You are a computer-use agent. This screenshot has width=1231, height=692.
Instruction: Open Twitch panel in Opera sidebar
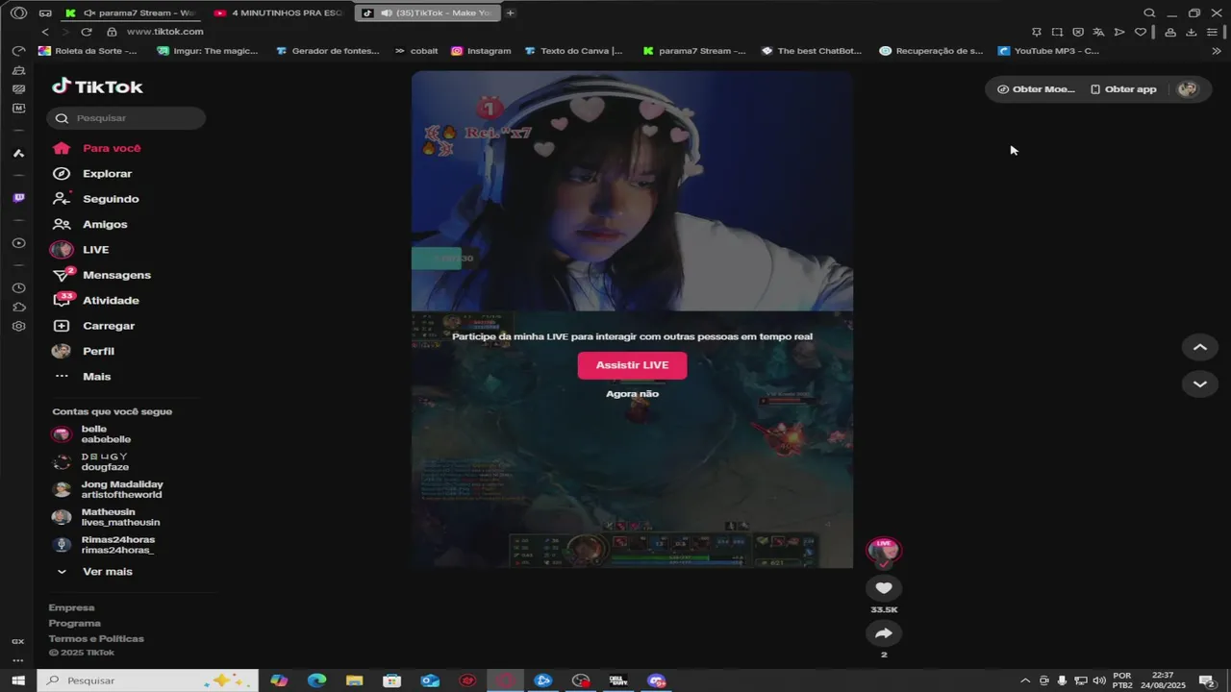18,198
